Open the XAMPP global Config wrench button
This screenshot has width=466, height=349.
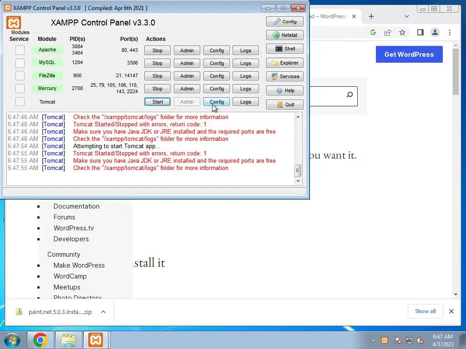click(285, 21)
